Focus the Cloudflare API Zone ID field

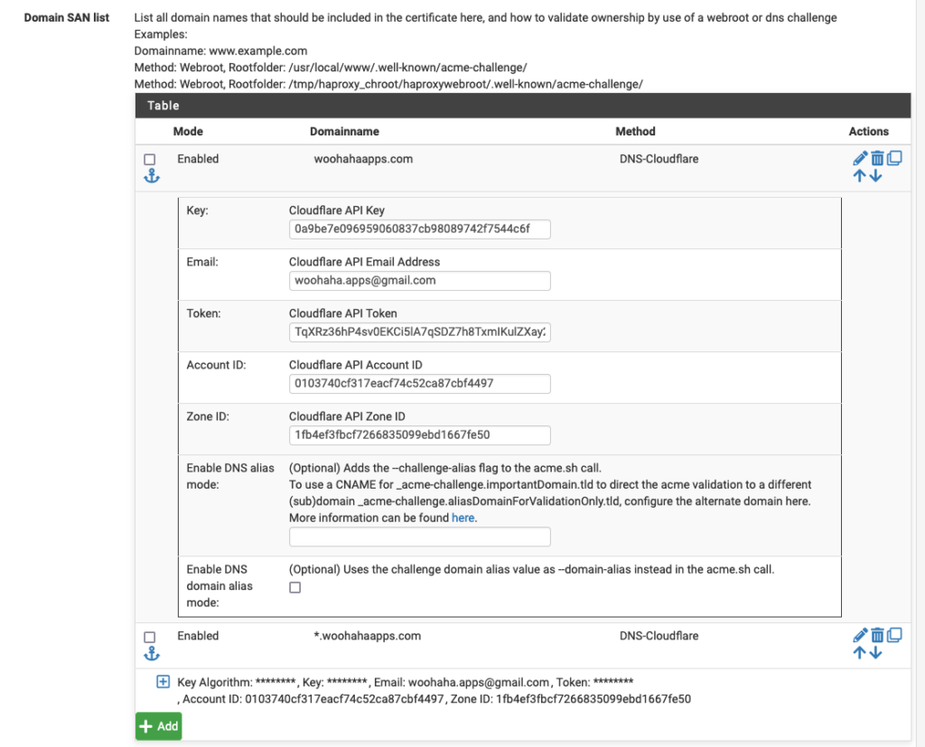click(419, 434)
